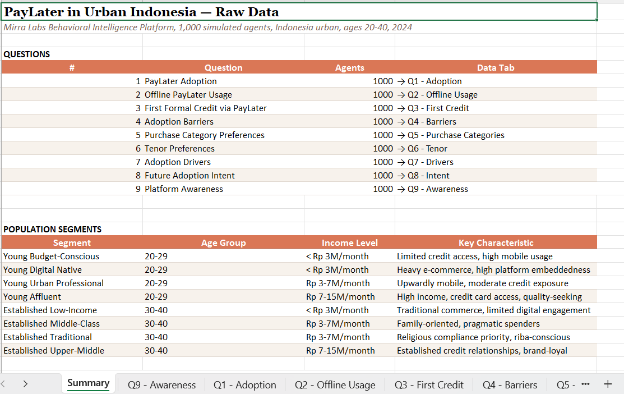Switch to the Q2 - Offline Usage tab
Viewport: 624px width, 394px height.
click(x=335, y=384)
